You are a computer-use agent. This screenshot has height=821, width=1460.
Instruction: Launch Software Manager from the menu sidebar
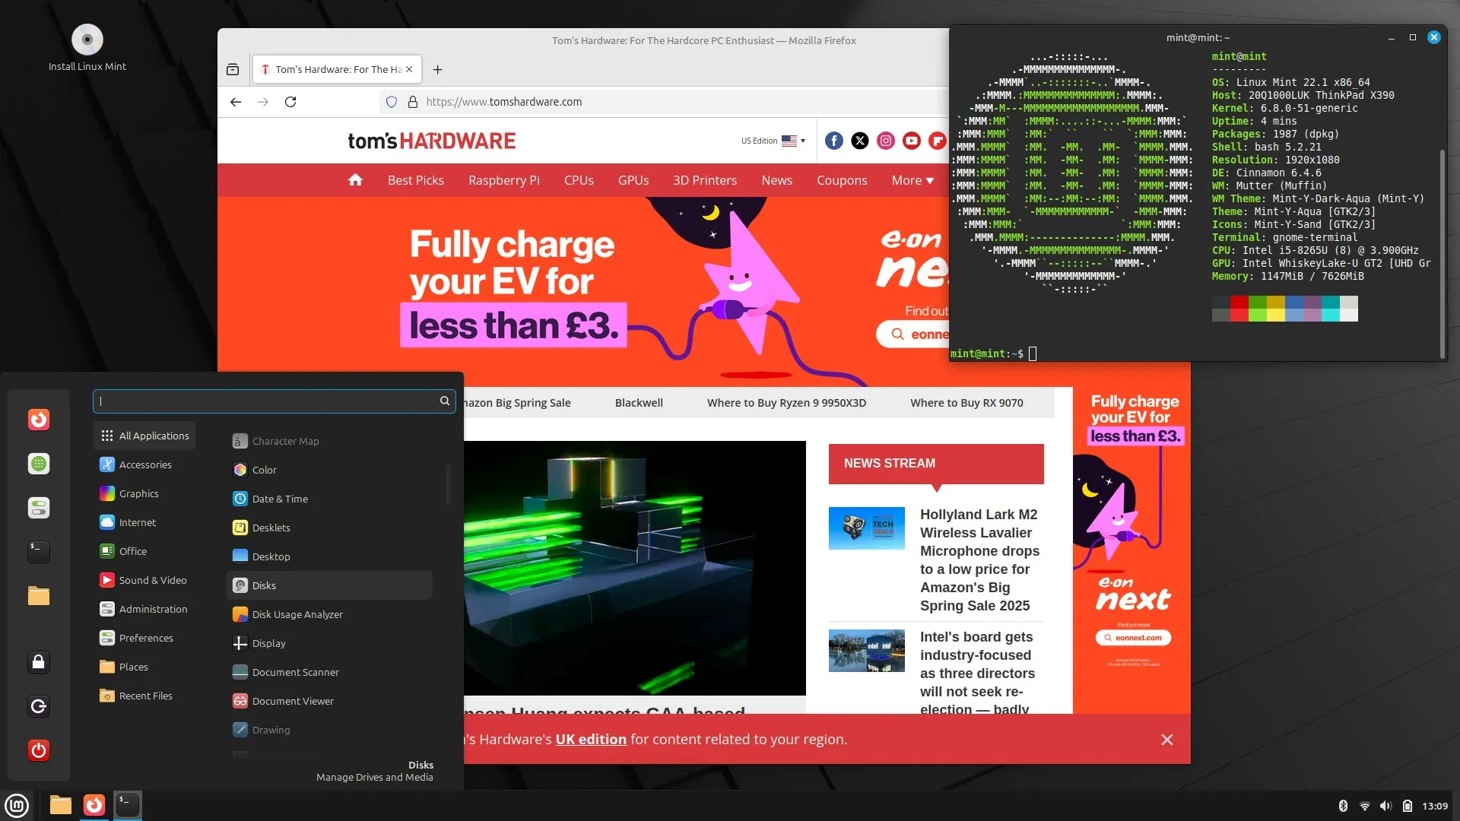click(x=39, y=464)
